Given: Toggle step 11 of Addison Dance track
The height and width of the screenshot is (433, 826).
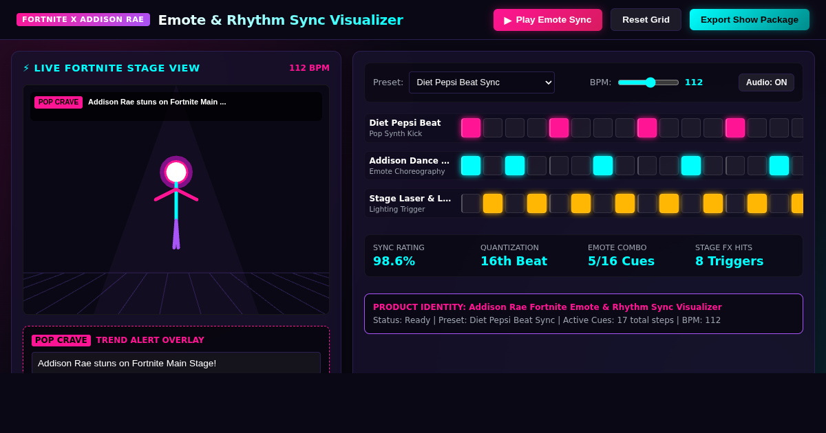Looking at the screenshot, I should pyautogui.click(x=691, y=166).
